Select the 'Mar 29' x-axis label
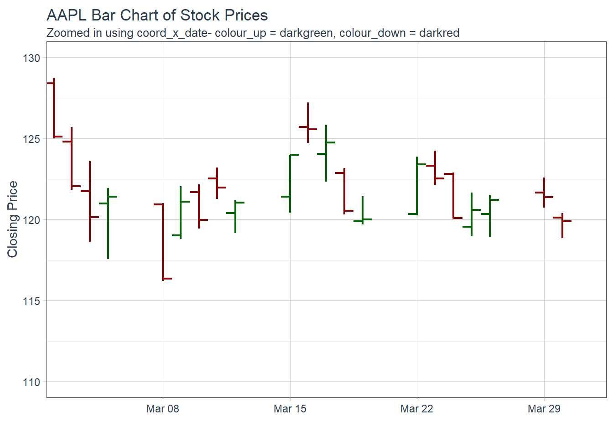Screen dimensions: 613x437 click(544, 409)
